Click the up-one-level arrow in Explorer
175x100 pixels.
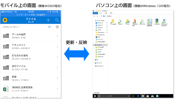101,16
